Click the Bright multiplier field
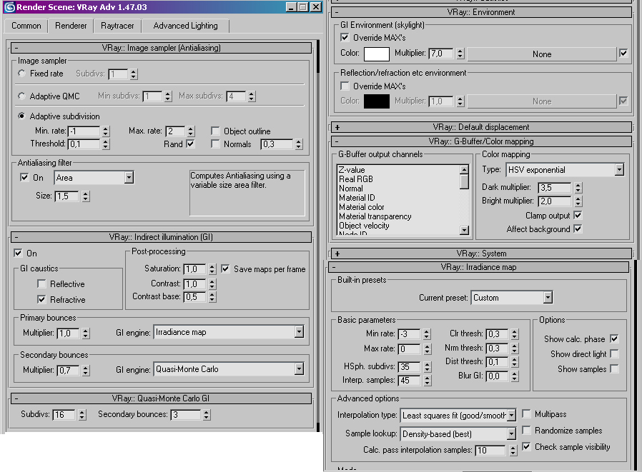 (555, 201)
